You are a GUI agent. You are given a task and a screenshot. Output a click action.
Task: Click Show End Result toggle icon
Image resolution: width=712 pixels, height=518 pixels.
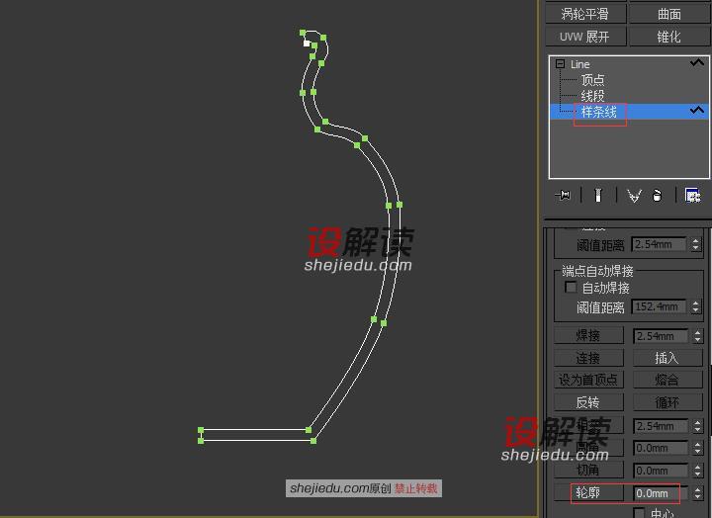tap(598, 195)
